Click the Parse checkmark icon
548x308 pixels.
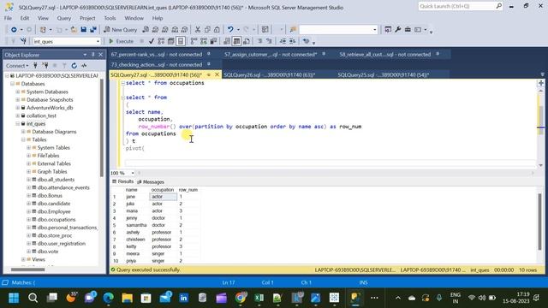click(x=152, y=41)
